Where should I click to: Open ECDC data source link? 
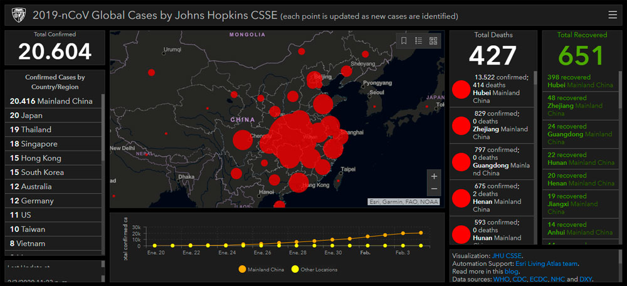[538, 279]
